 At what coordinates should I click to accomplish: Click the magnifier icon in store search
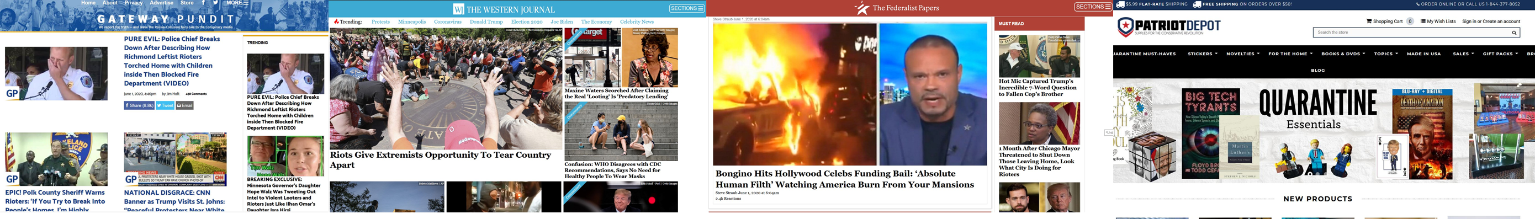1514,32
